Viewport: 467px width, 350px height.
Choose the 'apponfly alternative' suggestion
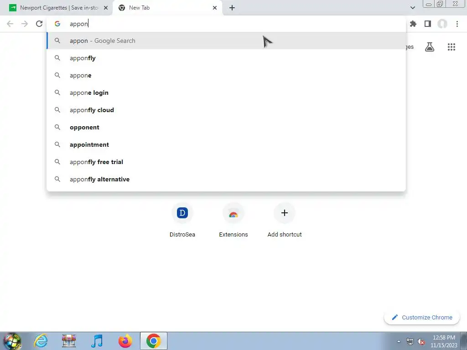point(226,179)
